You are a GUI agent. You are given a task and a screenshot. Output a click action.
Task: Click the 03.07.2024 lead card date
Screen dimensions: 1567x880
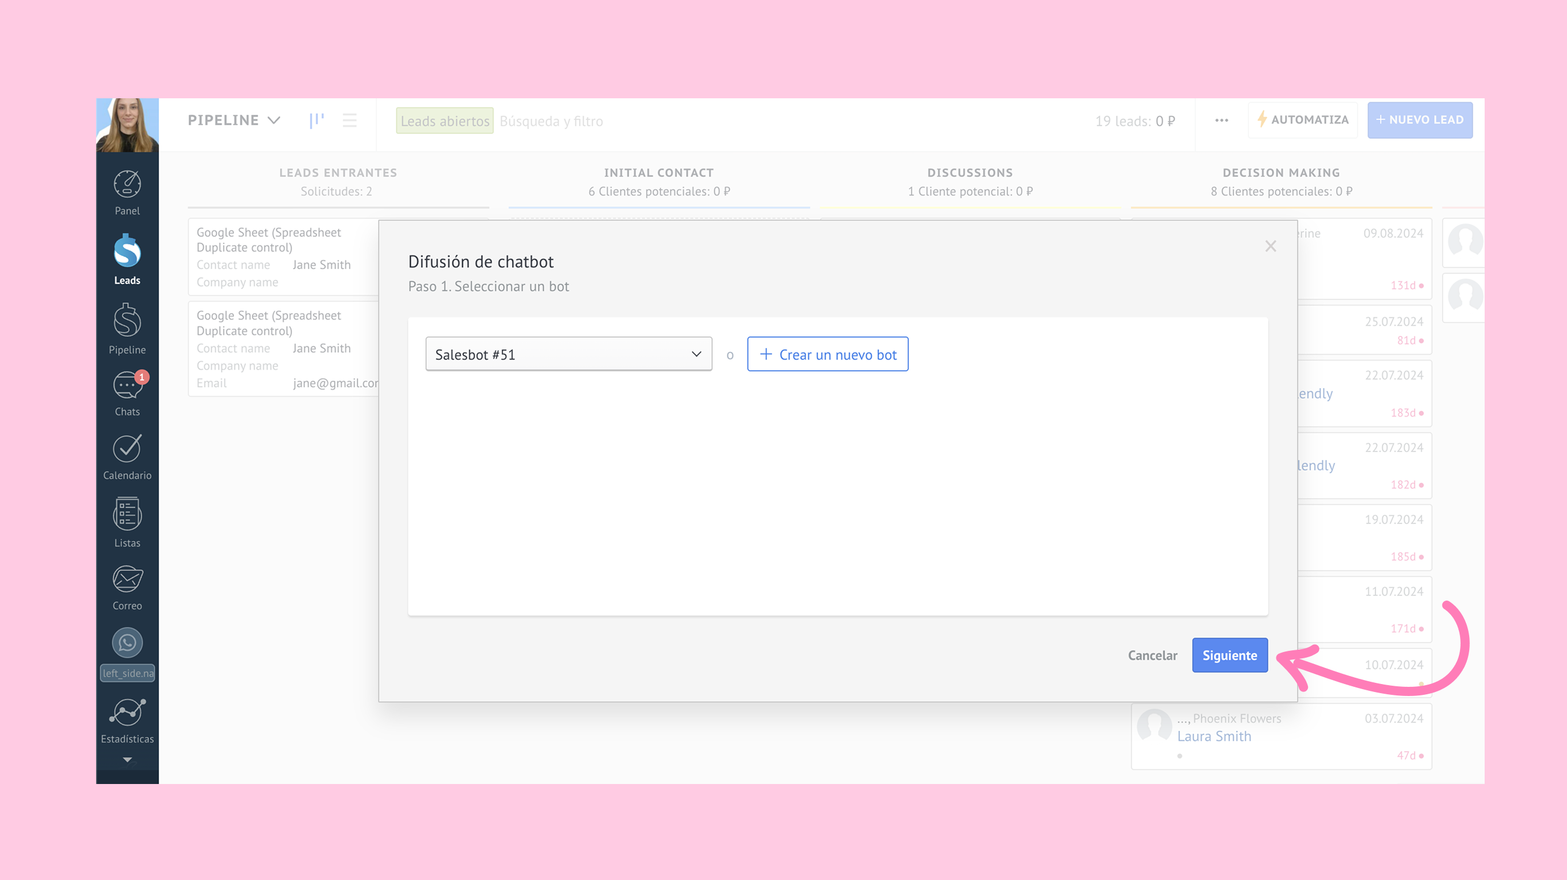(1394, 718)
